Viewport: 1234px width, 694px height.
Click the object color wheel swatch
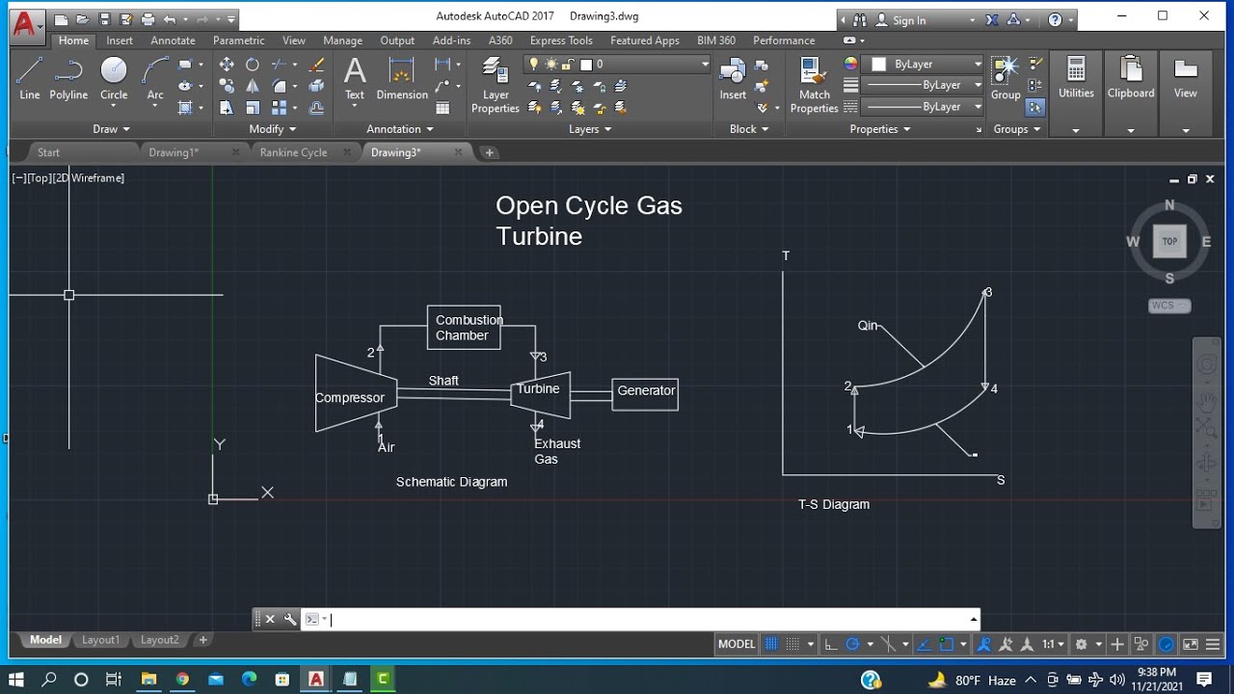pos(850,64)
